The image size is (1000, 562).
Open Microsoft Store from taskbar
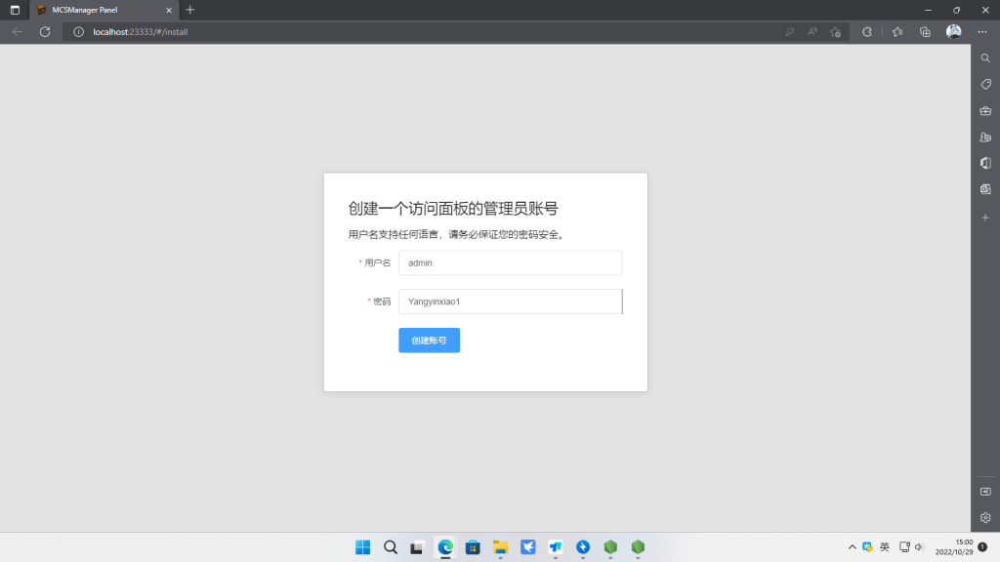click(473, 547)
